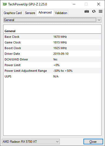Click the GPU-Z title bar app icon
Screen dimensions: 105x146
click(5, 4)
